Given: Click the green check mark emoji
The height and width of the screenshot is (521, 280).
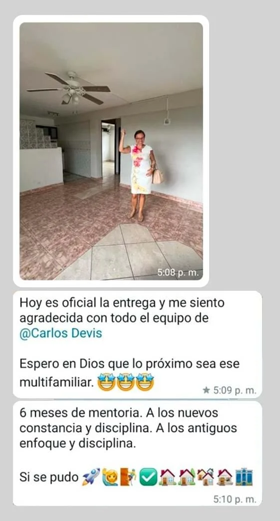Looking at the screenshot, I should click(148, 477).
